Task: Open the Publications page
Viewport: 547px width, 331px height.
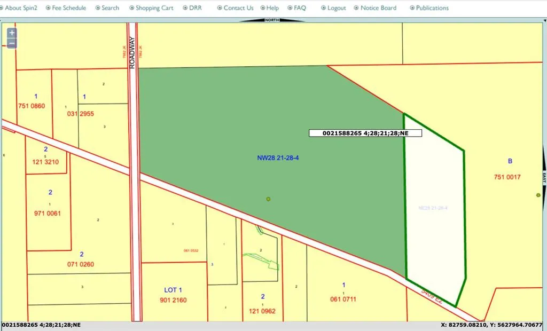Action: click(x=432, y=7)
